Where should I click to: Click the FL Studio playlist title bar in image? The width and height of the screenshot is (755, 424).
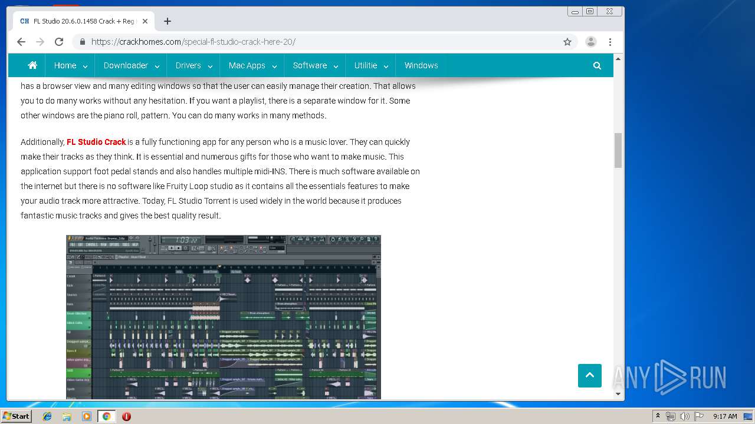[x=224, y=257]
